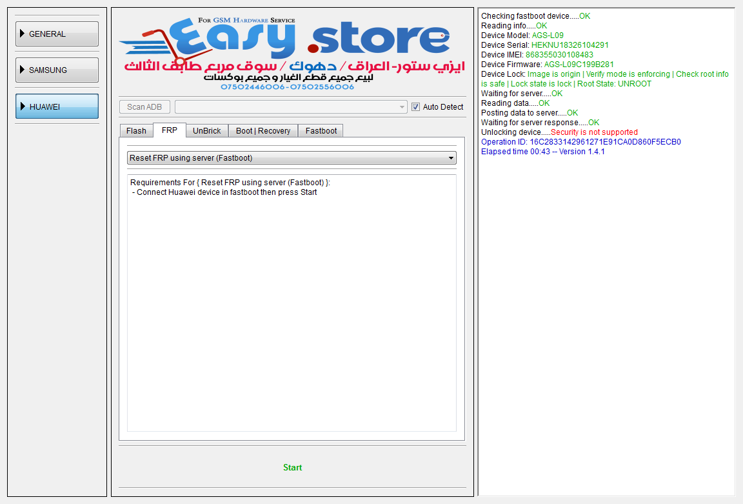Click the Operation ID log line
The height and width of the screenshot is (504, 743).
point(581,142)
